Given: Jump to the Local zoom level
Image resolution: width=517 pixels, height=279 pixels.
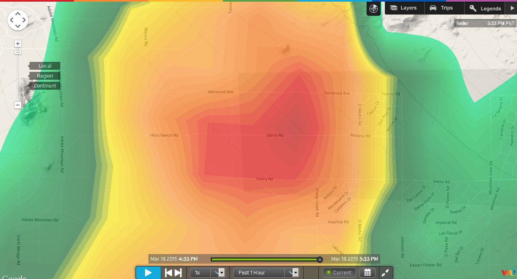Looking at the screenshot, I should click(45, 66).
